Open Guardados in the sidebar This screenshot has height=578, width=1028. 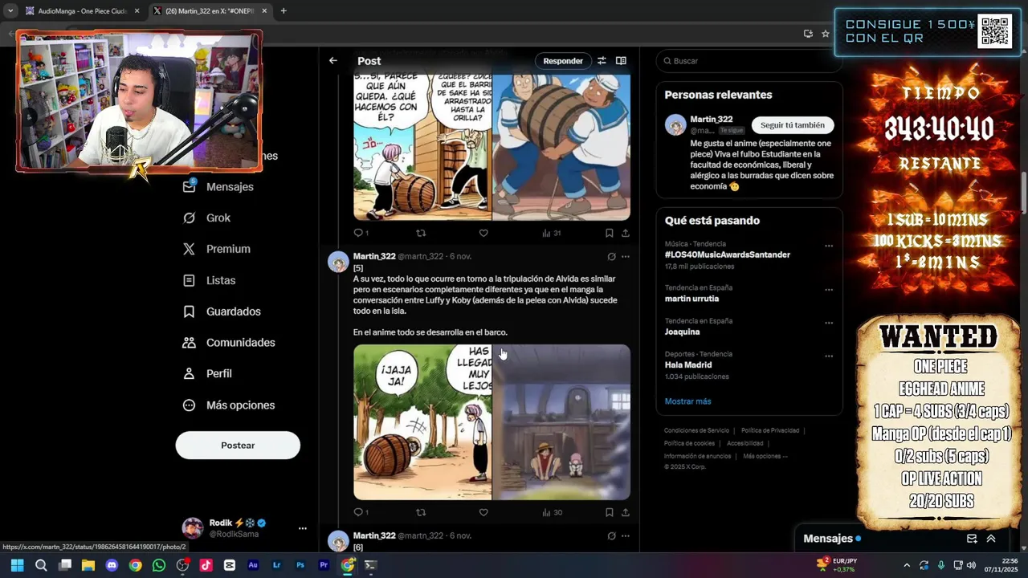(222, 311)
